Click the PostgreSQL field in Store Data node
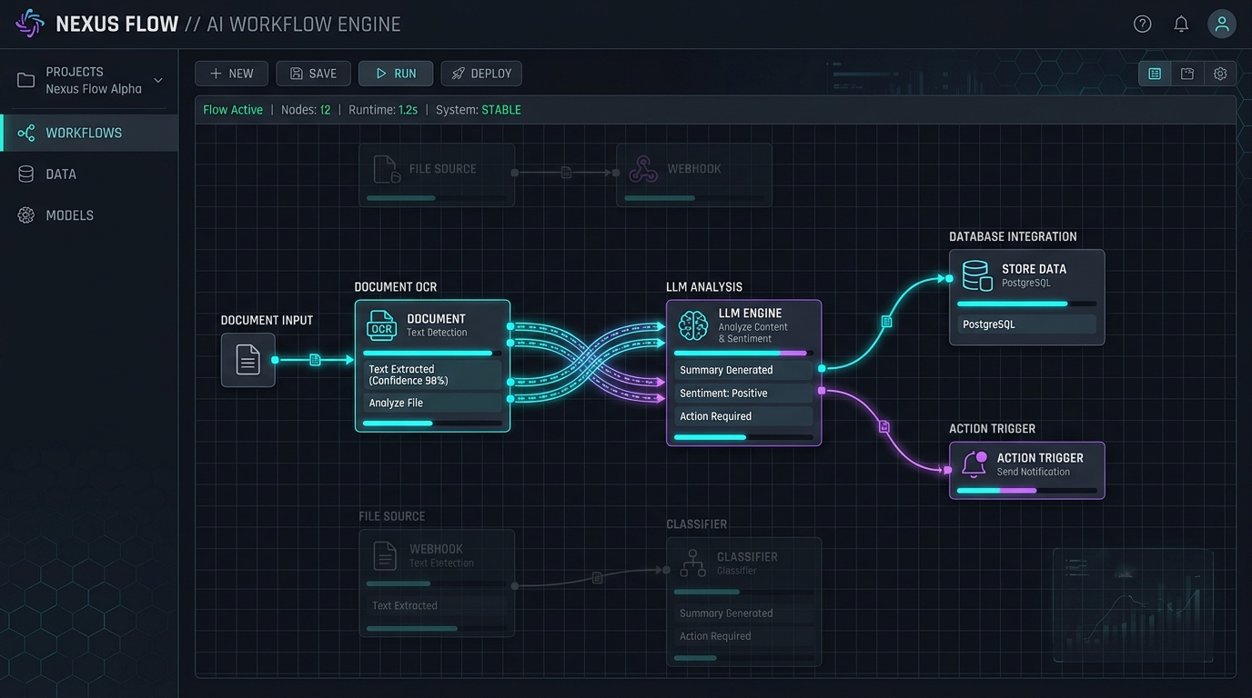This screenshot has width=1252, height=698. (x=1026, y=324)
